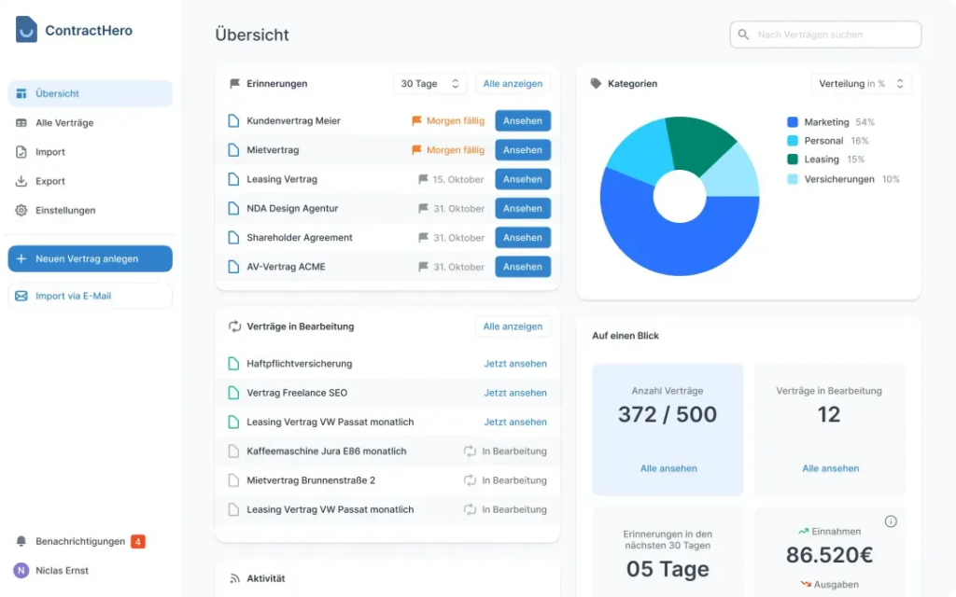Click the flag icon in the Erinnerungen header

(235, 83)
